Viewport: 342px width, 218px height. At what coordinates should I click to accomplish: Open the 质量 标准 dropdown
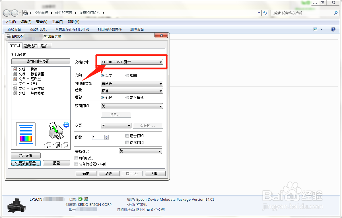tap(132, 91)
